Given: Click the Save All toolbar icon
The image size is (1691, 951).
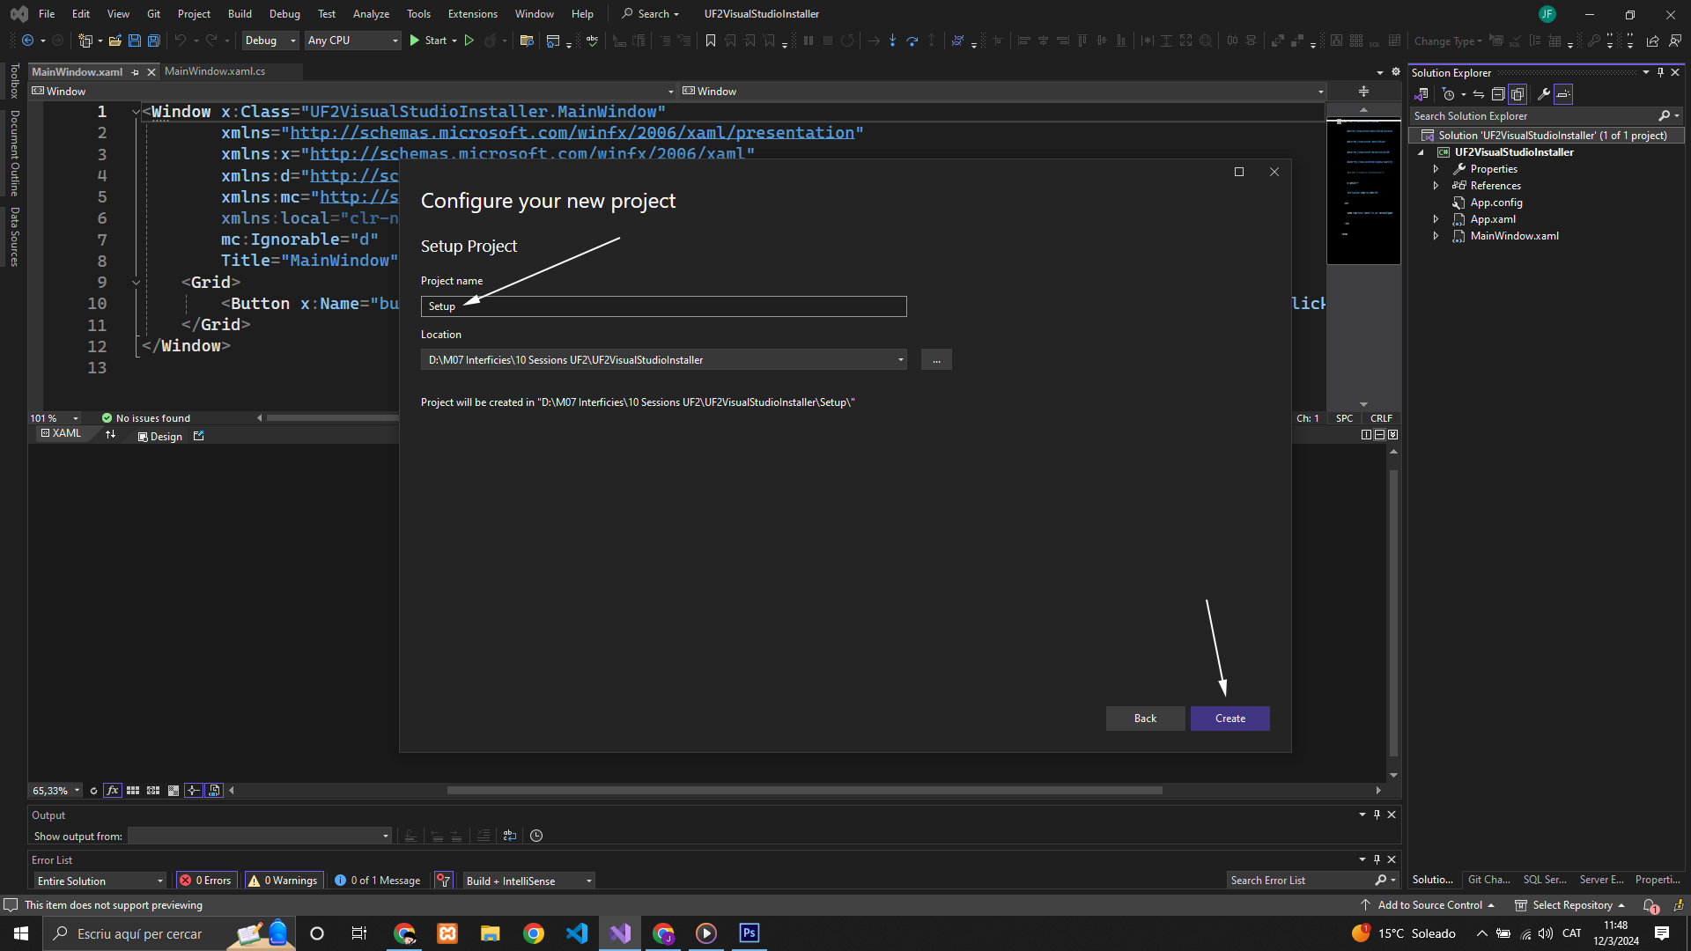Looking at the screenshot, I should click(153, 41).
